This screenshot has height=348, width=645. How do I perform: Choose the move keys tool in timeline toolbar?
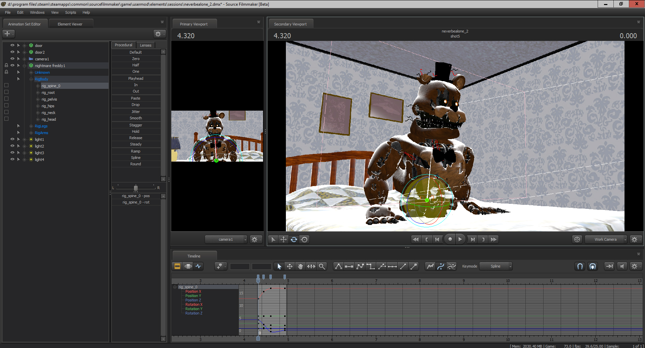(290, 266)
